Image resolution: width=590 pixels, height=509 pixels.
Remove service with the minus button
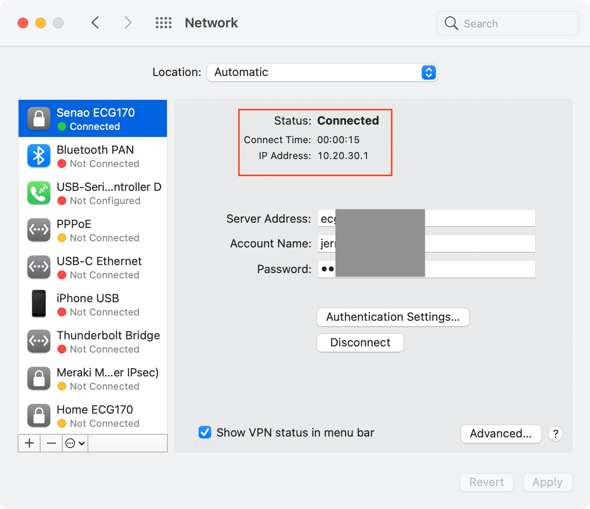[x=51, y=443]
